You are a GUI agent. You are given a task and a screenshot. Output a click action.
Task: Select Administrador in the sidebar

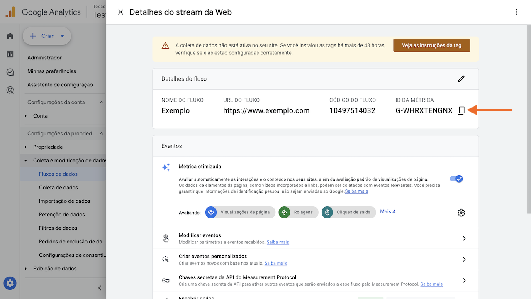pos(44,57)
